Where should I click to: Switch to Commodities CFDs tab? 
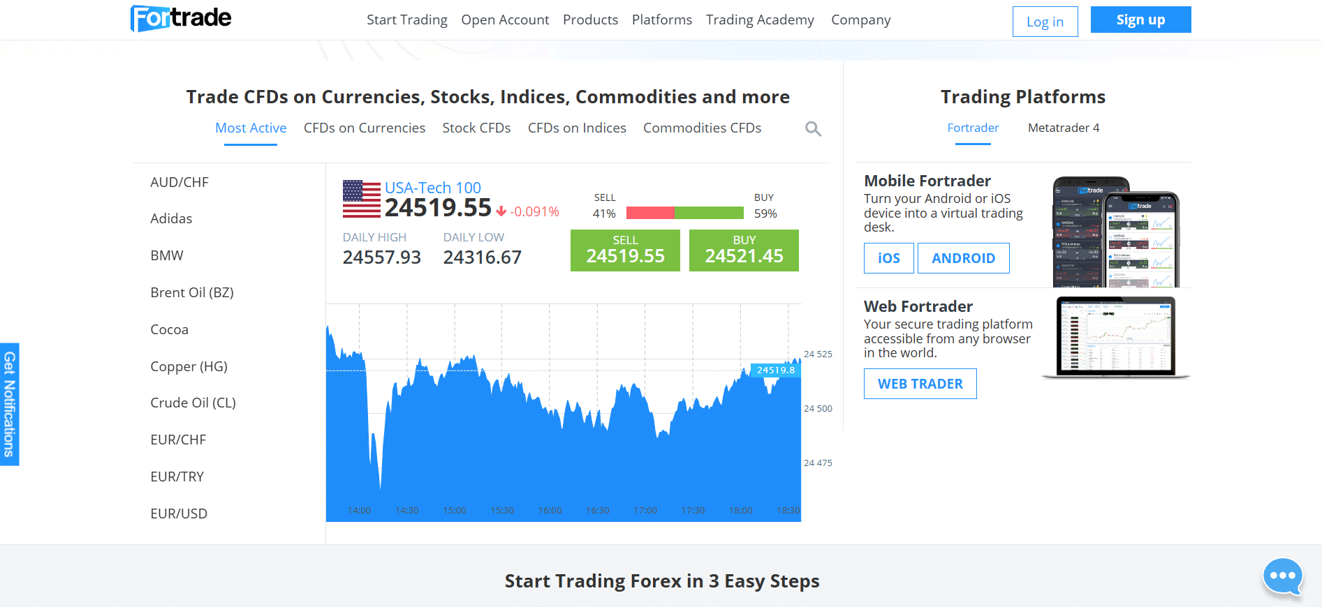point(703,128)
